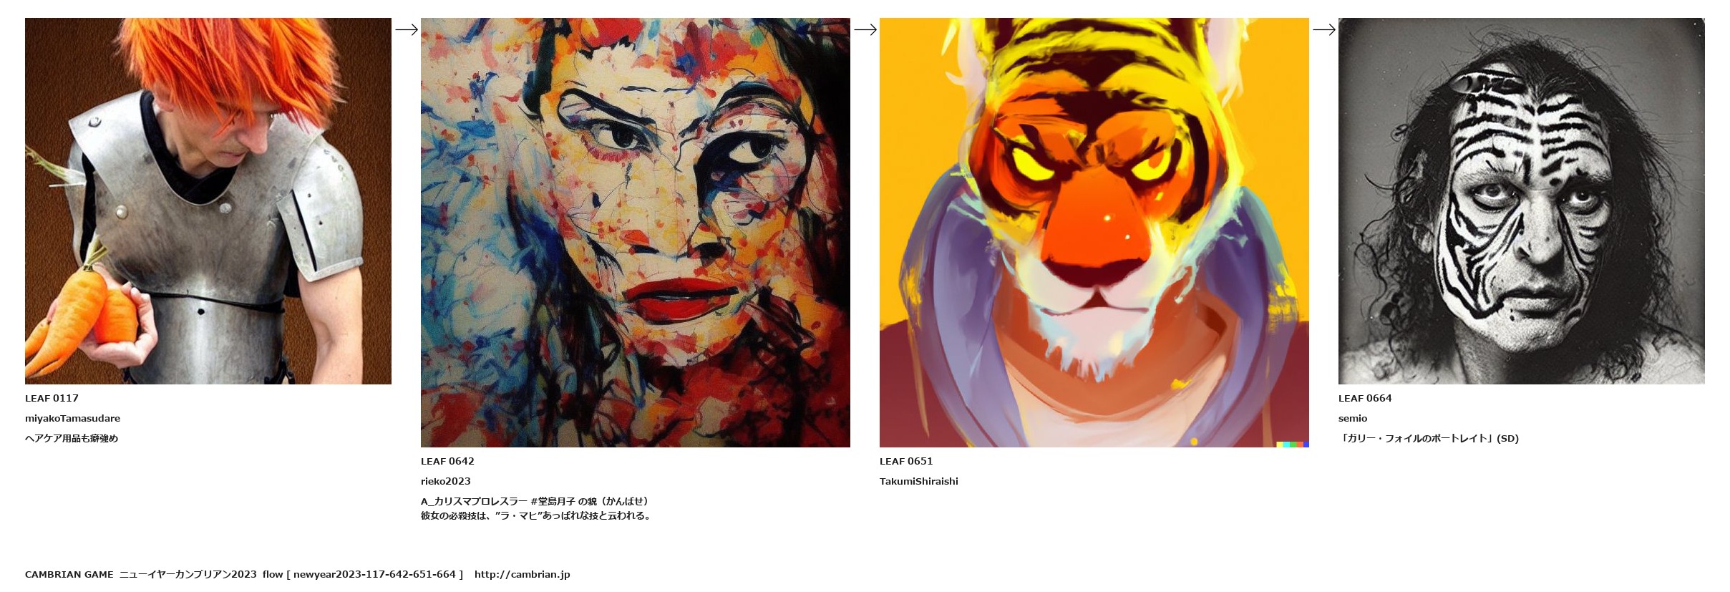Open author miyakoTamasudare
1730x592 pixels.
point(72,418)
